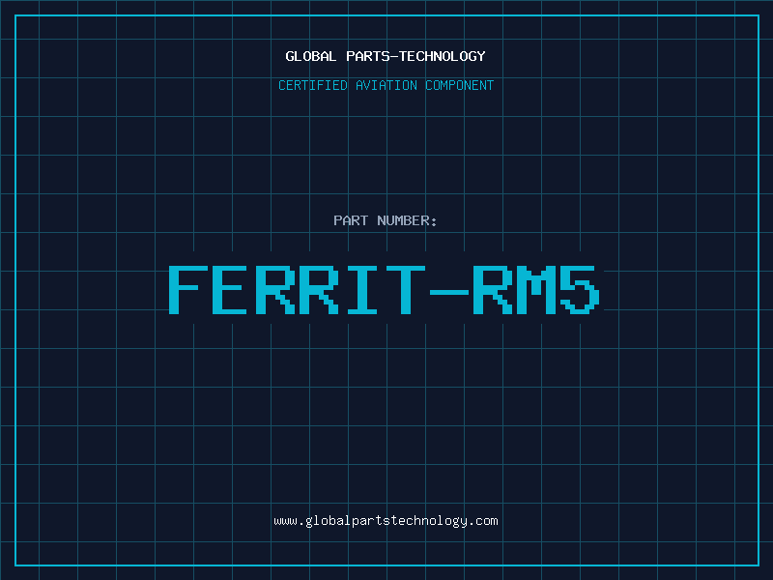The image size is (773, 580).
Task: Select the CERTIFIED AVIATION COMPONENT subtitle
Action: 386,85
